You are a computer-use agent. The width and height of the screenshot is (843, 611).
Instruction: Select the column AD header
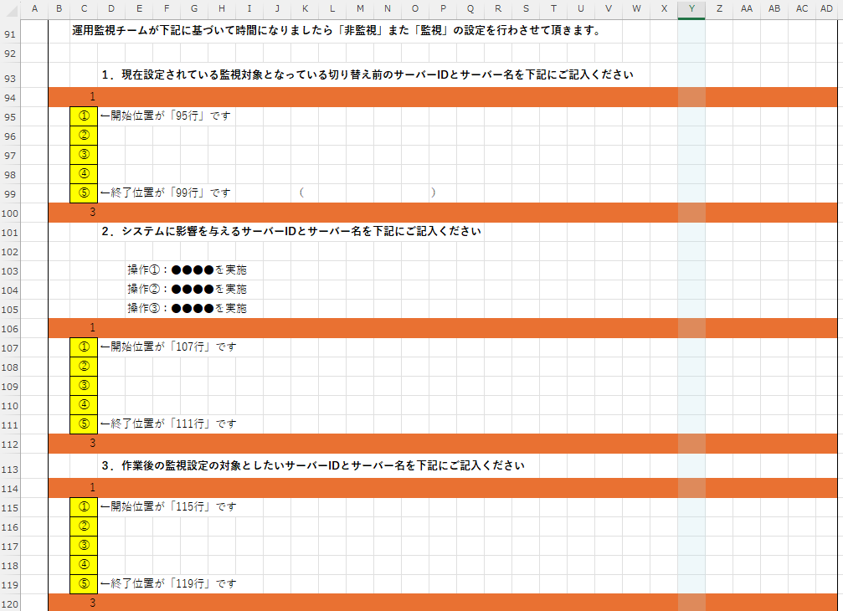pos(827,8)
